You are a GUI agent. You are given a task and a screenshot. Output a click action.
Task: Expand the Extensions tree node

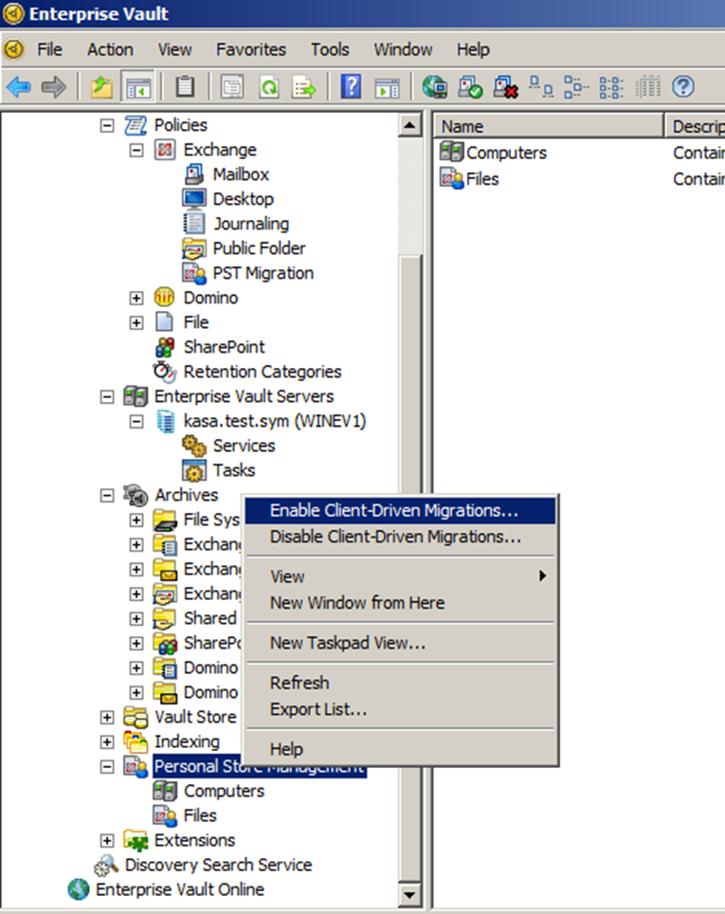coord(107,840)
